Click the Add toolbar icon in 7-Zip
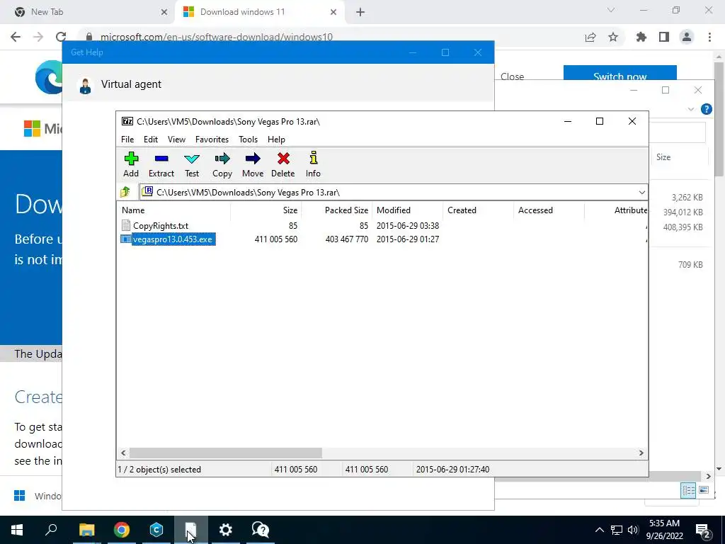725x544 pixels. click(131, 164)
